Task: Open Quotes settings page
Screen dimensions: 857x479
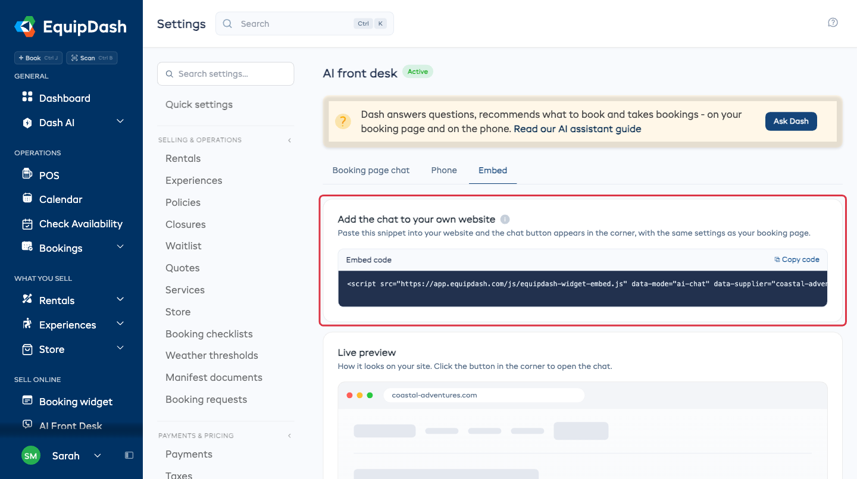Action: (182, 268)
